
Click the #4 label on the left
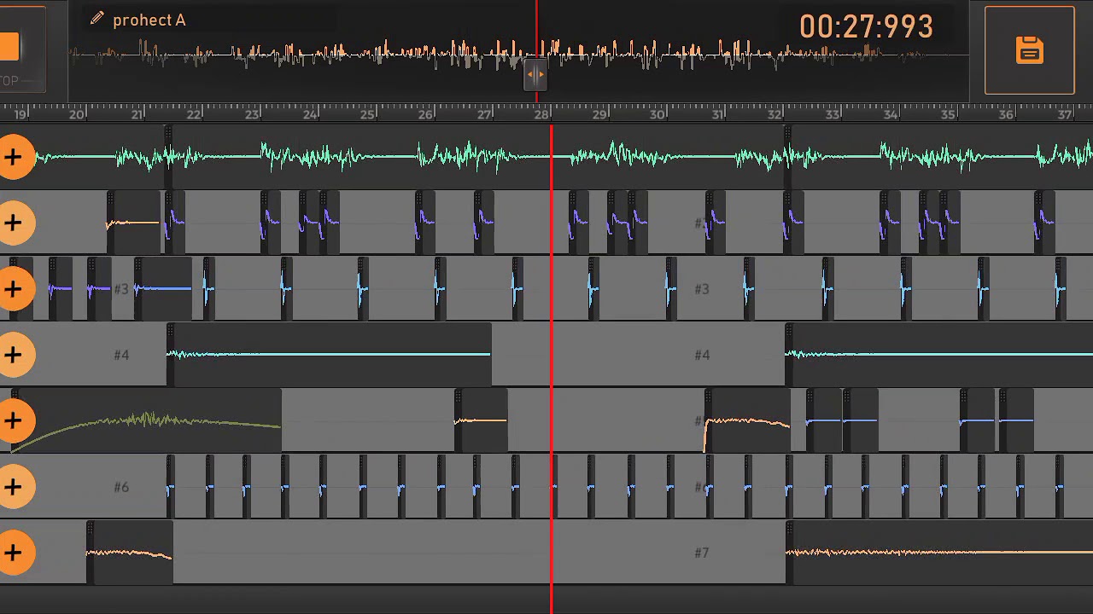(x=121, y=355)
